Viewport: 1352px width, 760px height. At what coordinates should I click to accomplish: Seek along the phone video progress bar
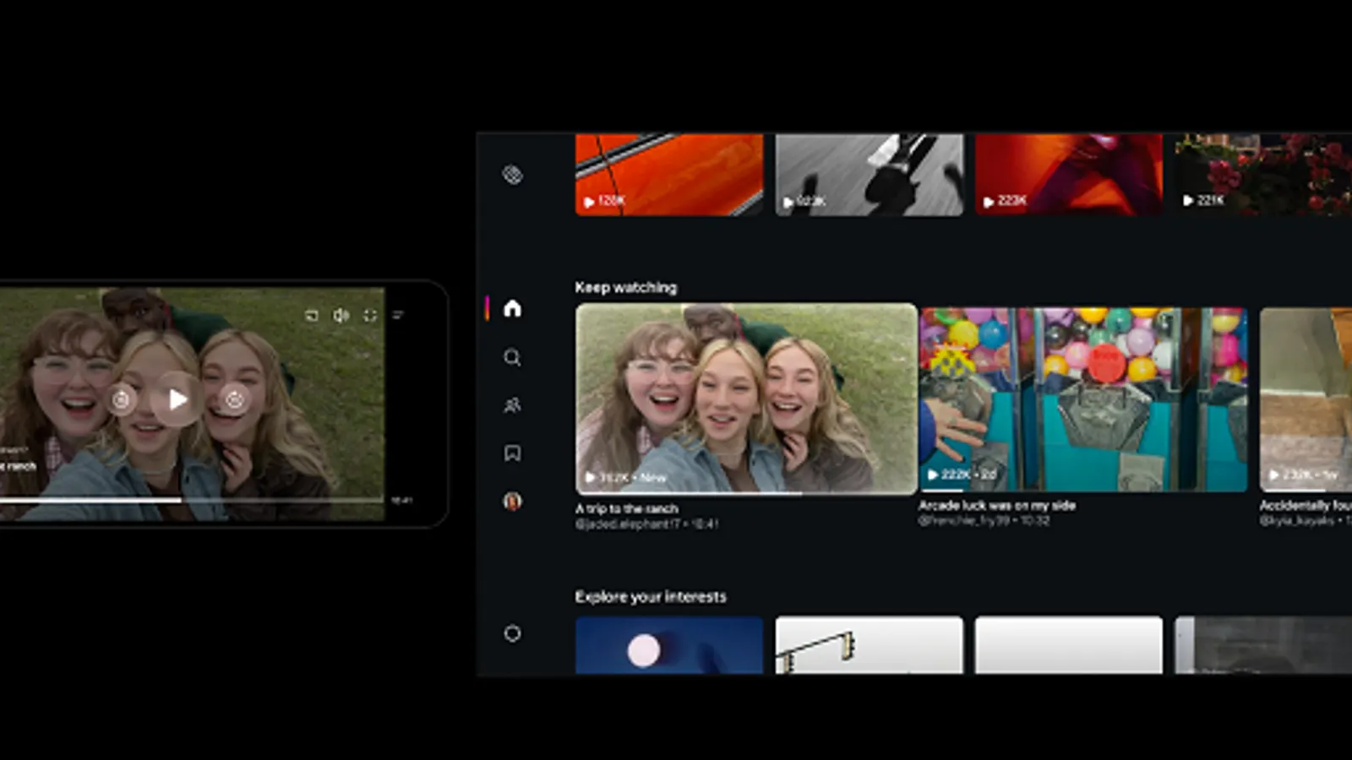192,501
